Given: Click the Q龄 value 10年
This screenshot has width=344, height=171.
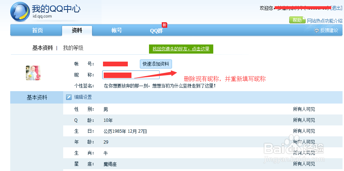Looking at the screenshot, I should (108, 120).
